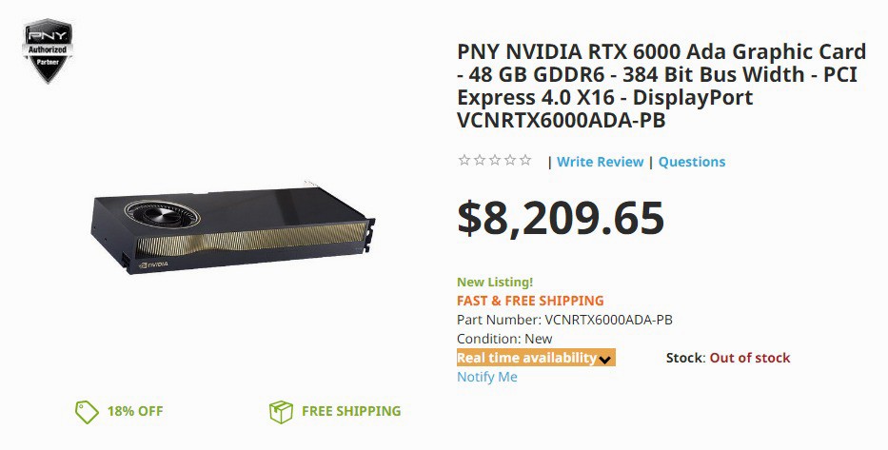Open the Questions link
The image size is (888, 450).
click(x=691, y=162)
